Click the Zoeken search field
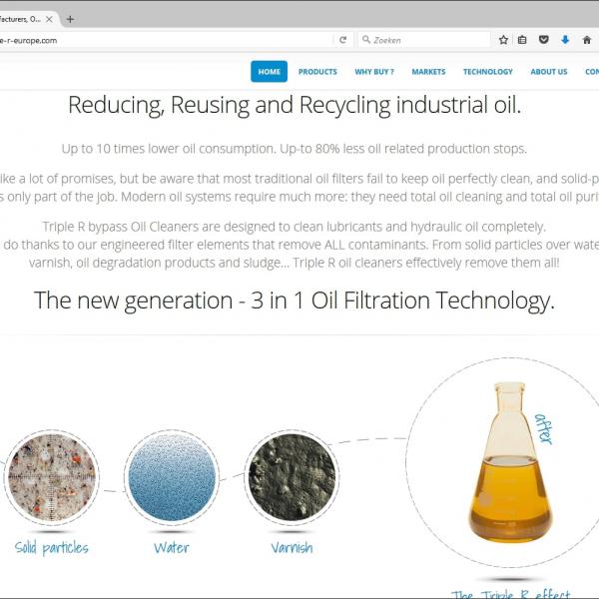Viewport: 599px width, 599px height. (x=424, y=40)
